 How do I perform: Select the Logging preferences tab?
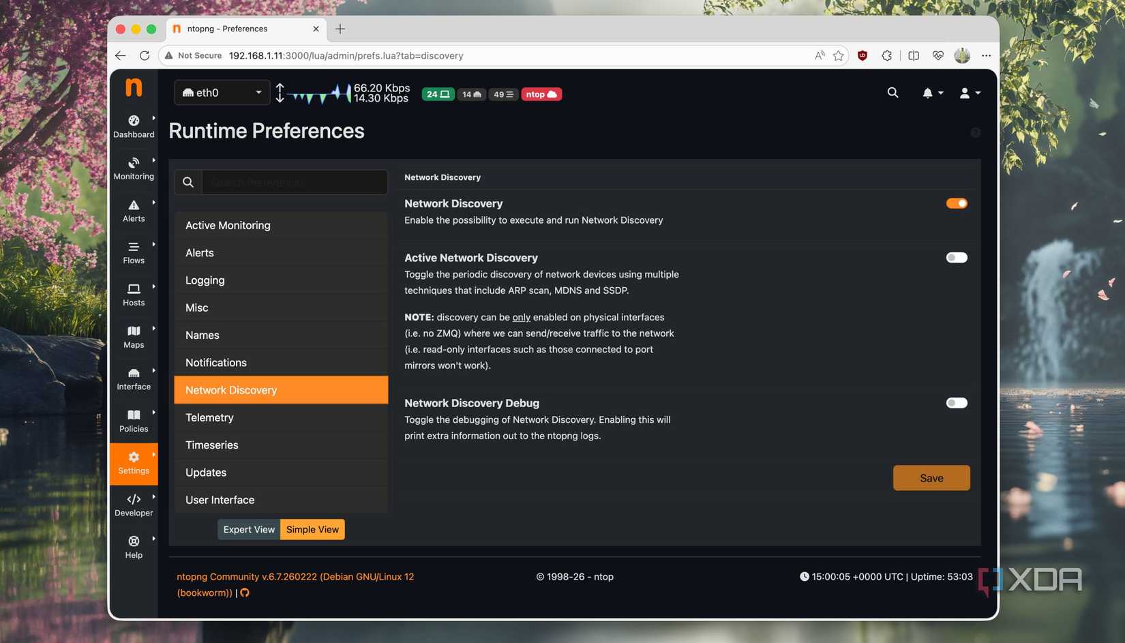point(281,280)
